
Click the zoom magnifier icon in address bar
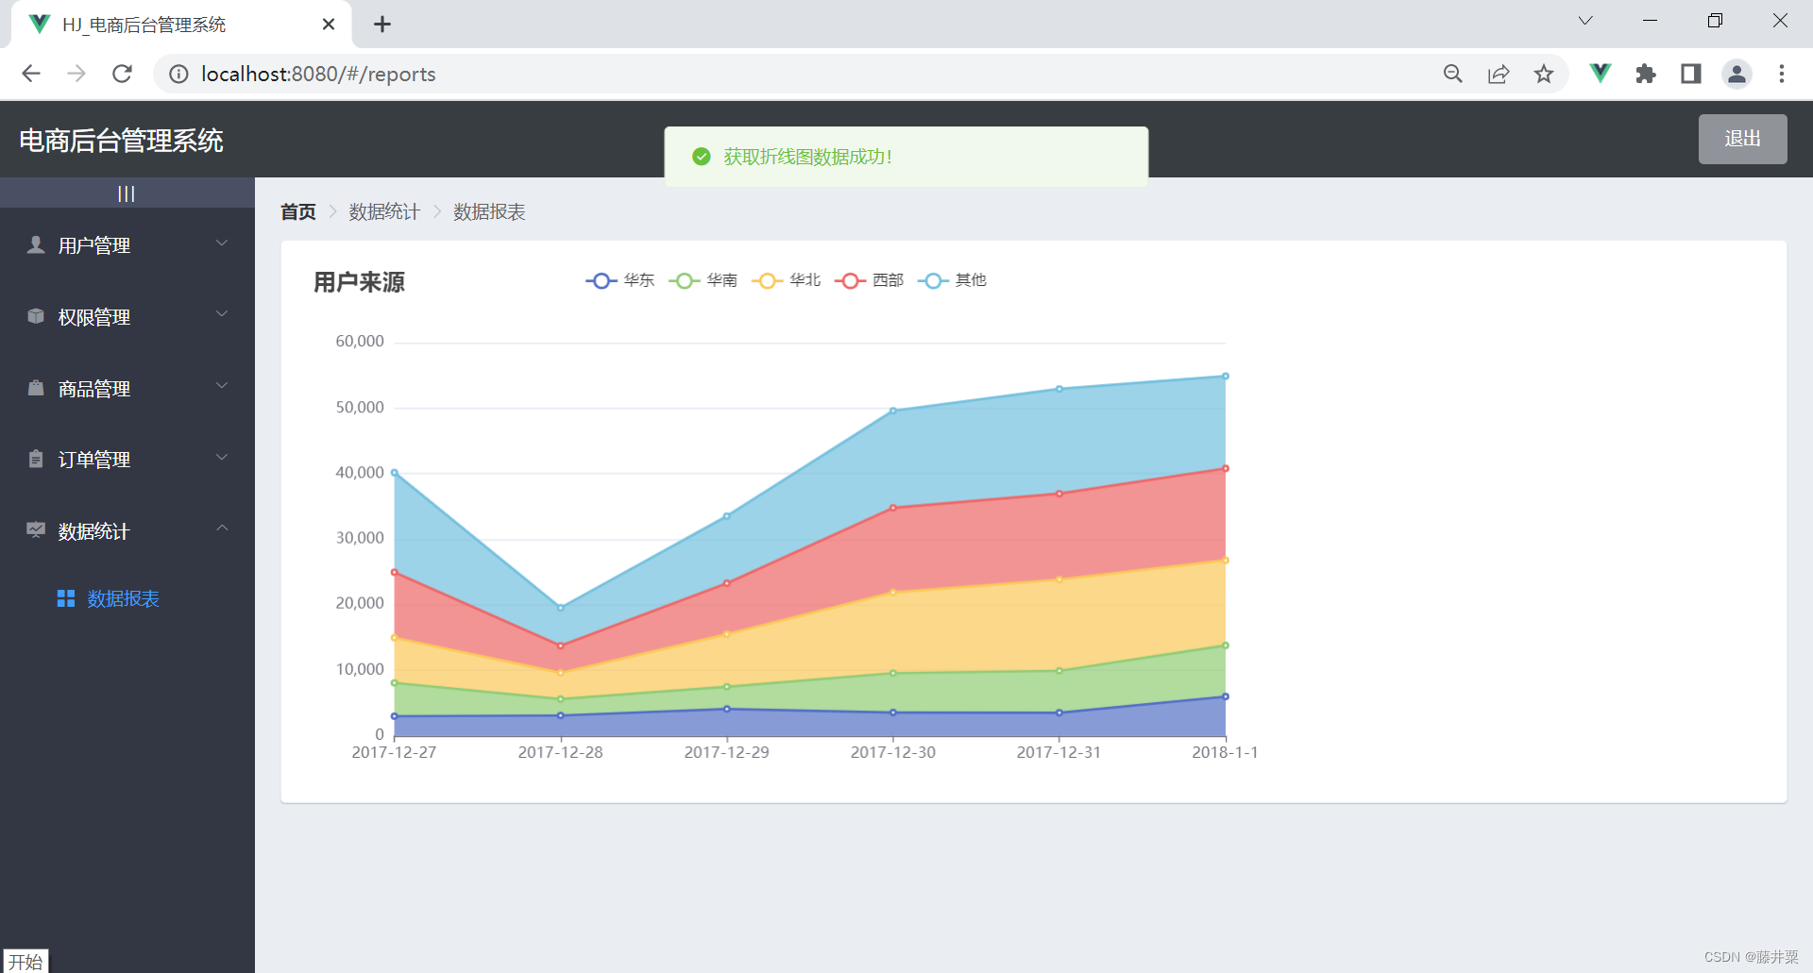coord(1453,74)
